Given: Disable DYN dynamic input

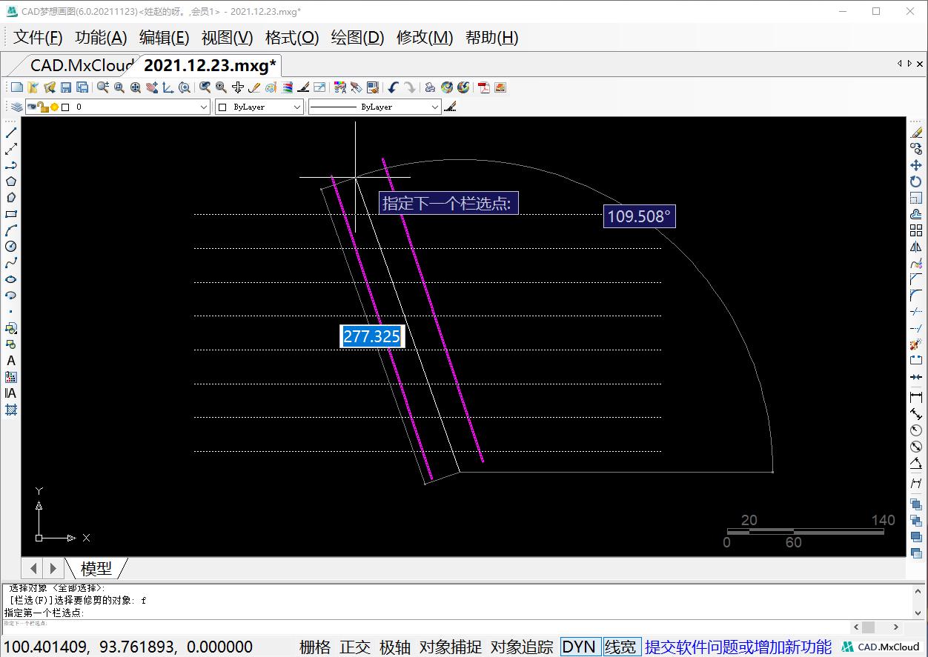Looking at the screenshot, I should (579, 647).
